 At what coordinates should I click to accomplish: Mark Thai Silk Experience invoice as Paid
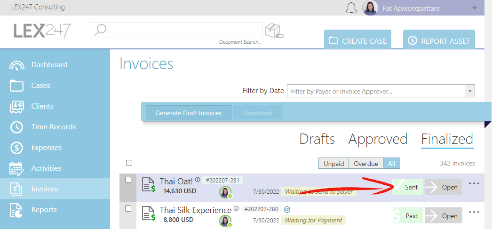[408, 216]
